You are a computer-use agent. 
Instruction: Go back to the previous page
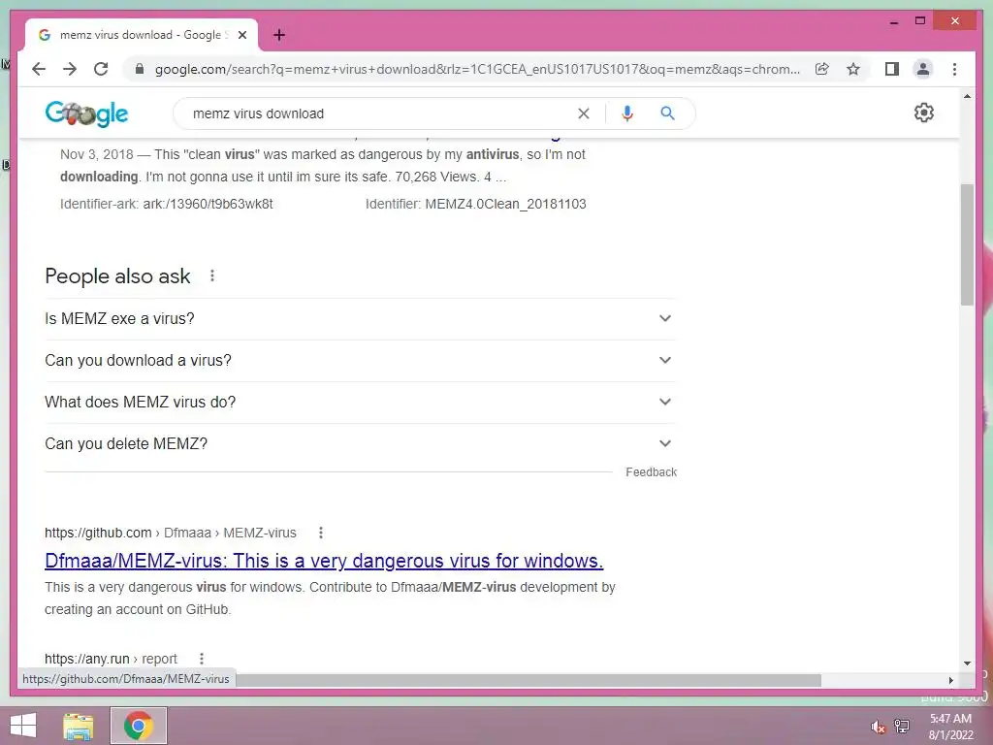[x=39, y=69]
